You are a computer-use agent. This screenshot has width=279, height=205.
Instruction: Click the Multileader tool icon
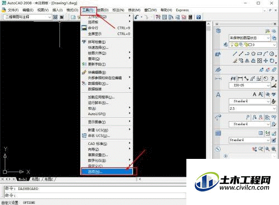point(248,117)
